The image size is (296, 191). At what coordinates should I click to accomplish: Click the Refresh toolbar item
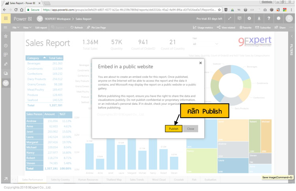(77, 28)
